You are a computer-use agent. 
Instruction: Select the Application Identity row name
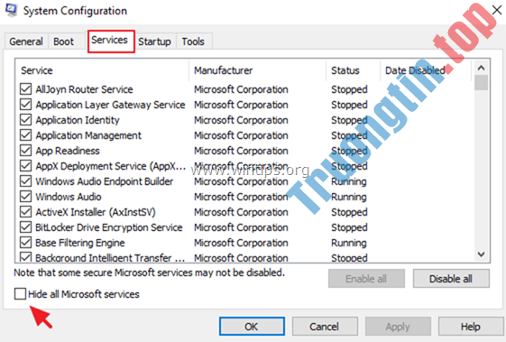pos(78,120)
